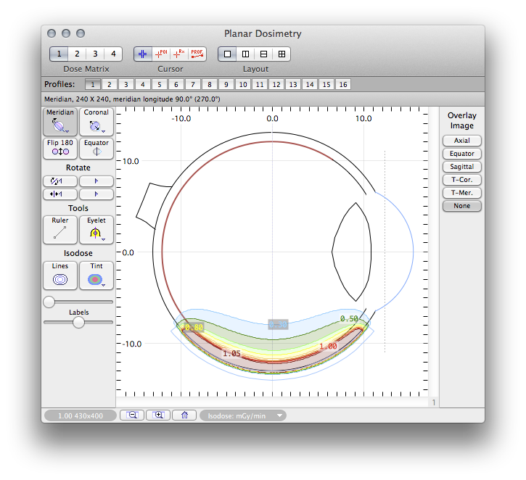Click the isodose tint opacity slider handle
Screen dimensions: 526x480
[49, 302]
